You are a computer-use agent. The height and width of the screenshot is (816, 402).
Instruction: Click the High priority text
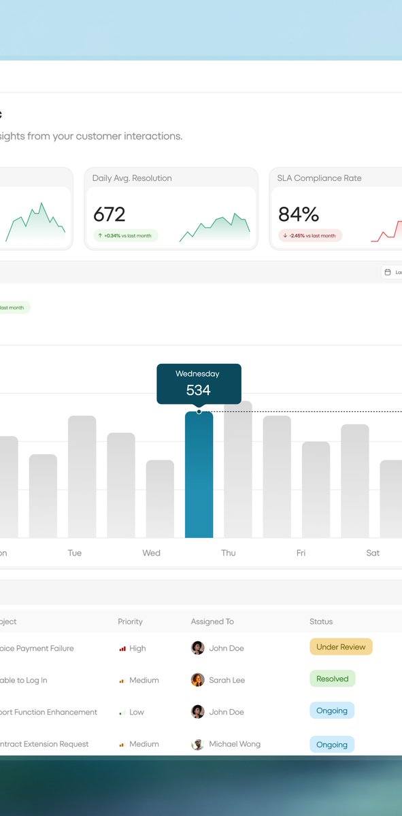click(x=137, y=649)
